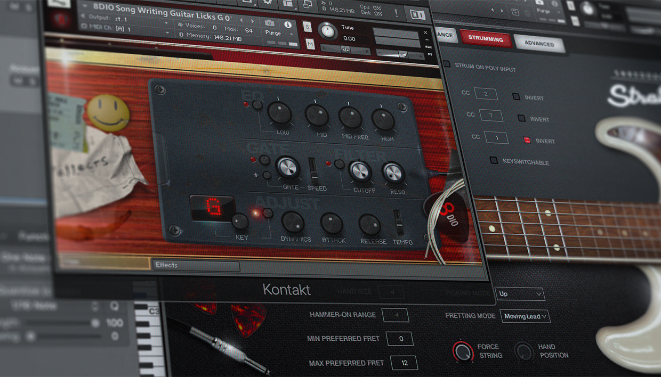Click the CC field showing 7
The height and width of the screenshot is (377, 661).
point(491,115)
